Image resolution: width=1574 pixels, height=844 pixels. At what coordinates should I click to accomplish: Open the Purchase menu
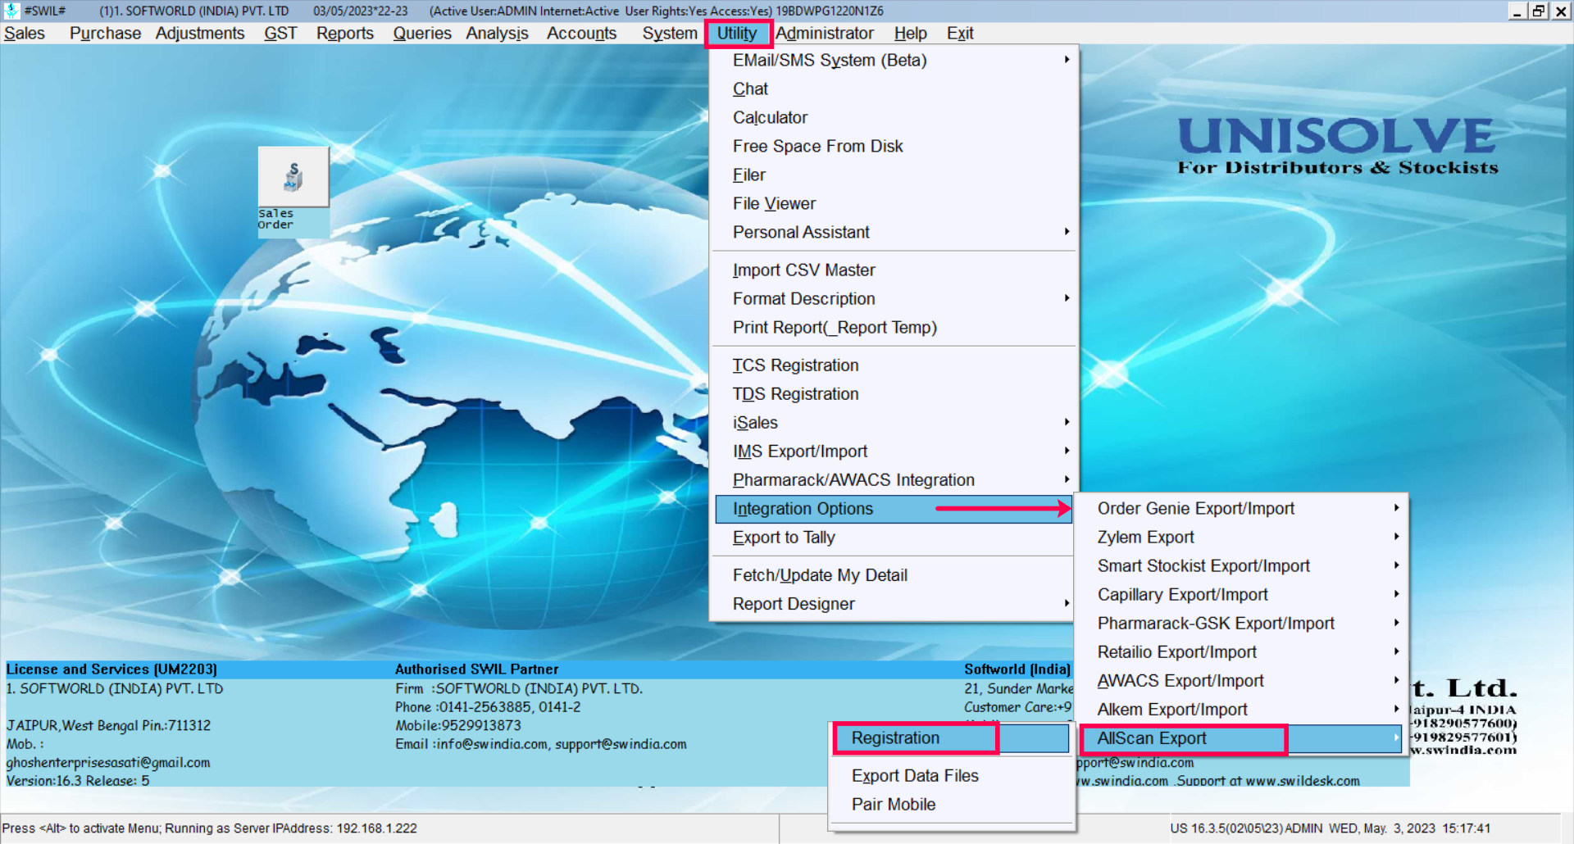pyautogui.click(x=105, y=34)
